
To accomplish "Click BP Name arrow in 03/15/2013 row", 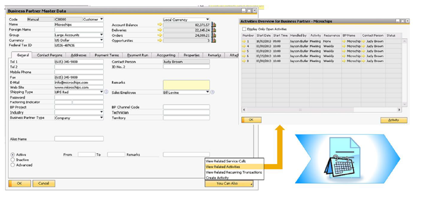I will click(344, 56).
